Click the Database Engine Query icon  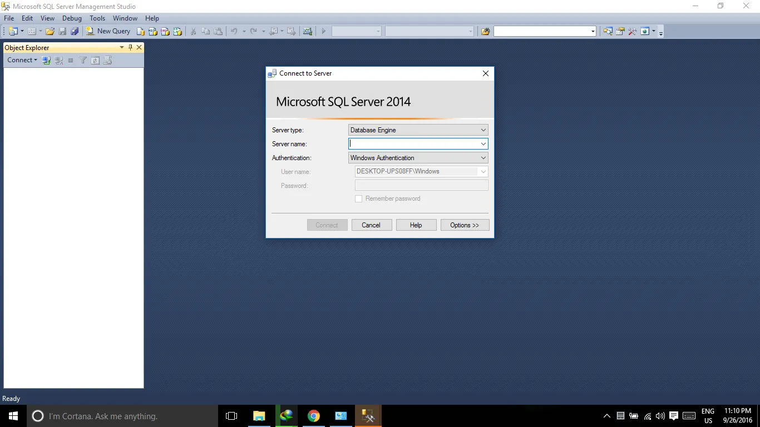tap(141, 32)
